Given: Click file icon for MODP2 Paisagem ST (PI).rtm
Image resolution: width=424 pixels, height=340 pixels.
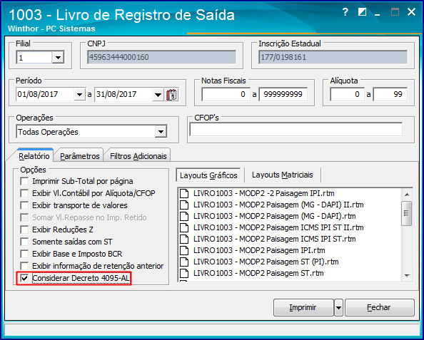Looking at the screenshot, I should pos(184,262).
